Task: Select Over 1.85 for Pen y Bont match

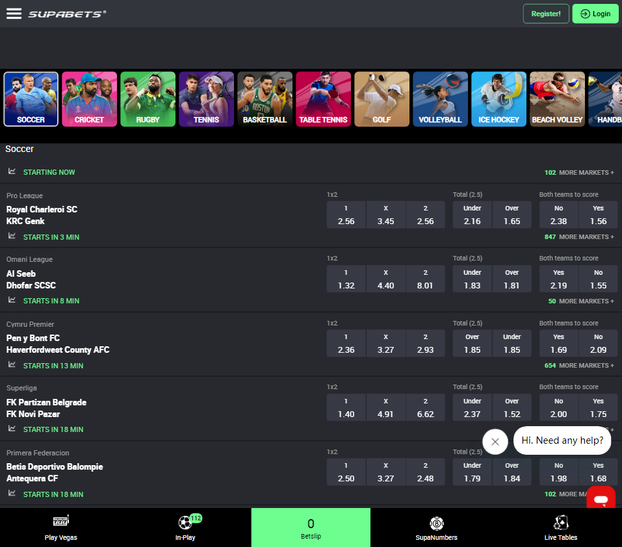Action: click(x=472, y=343)
